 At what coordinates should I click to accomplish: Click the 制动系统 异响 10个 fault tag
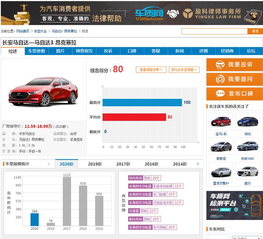coord(145,219)
